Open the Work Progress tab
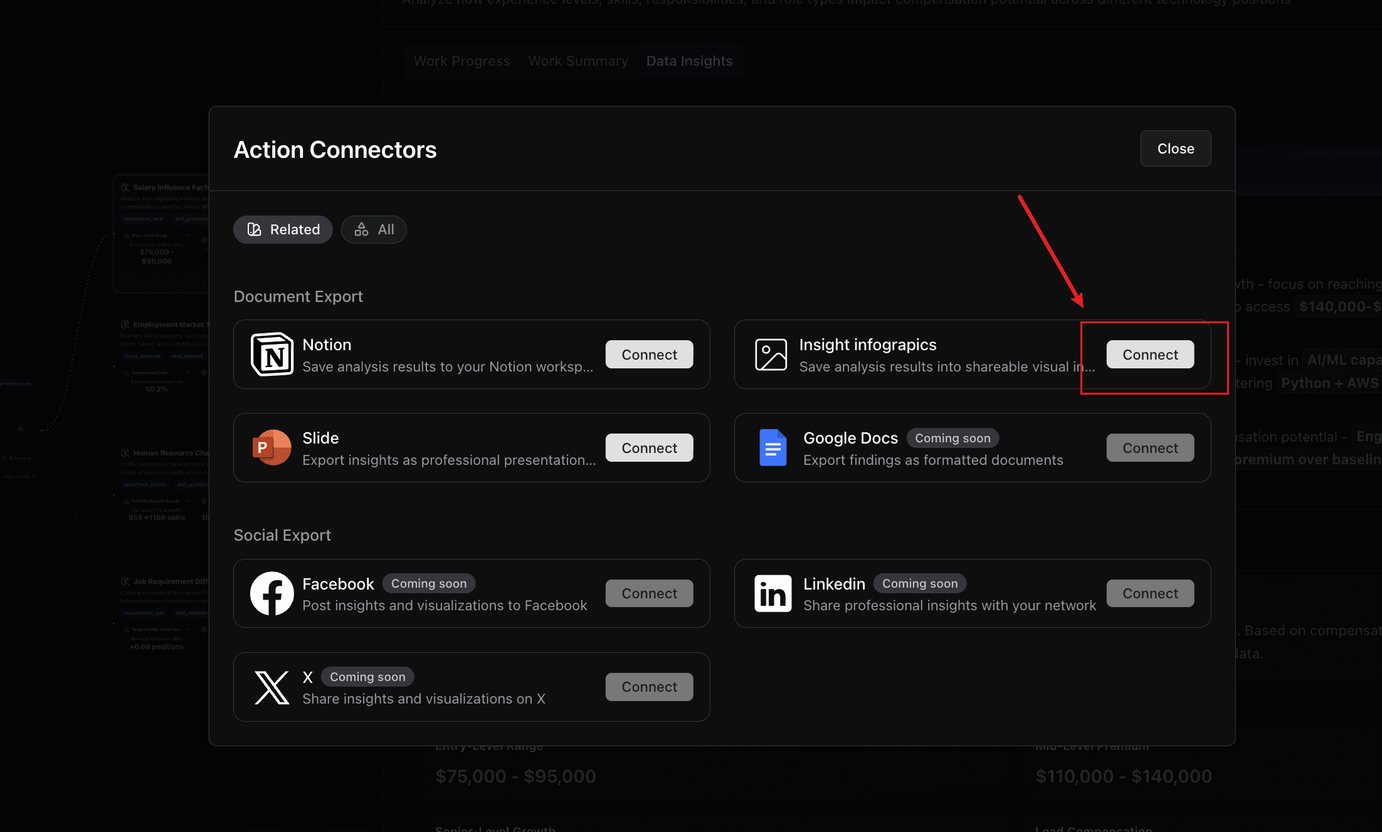This screenshot has width=1382, height=832. [462, 61]
